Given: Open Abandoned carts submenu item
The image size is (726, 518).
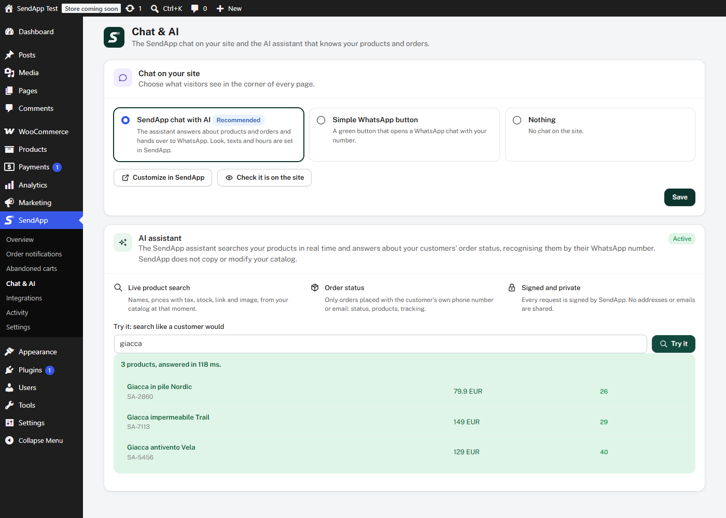Looking at the screenshot, I should pos(32,268).
